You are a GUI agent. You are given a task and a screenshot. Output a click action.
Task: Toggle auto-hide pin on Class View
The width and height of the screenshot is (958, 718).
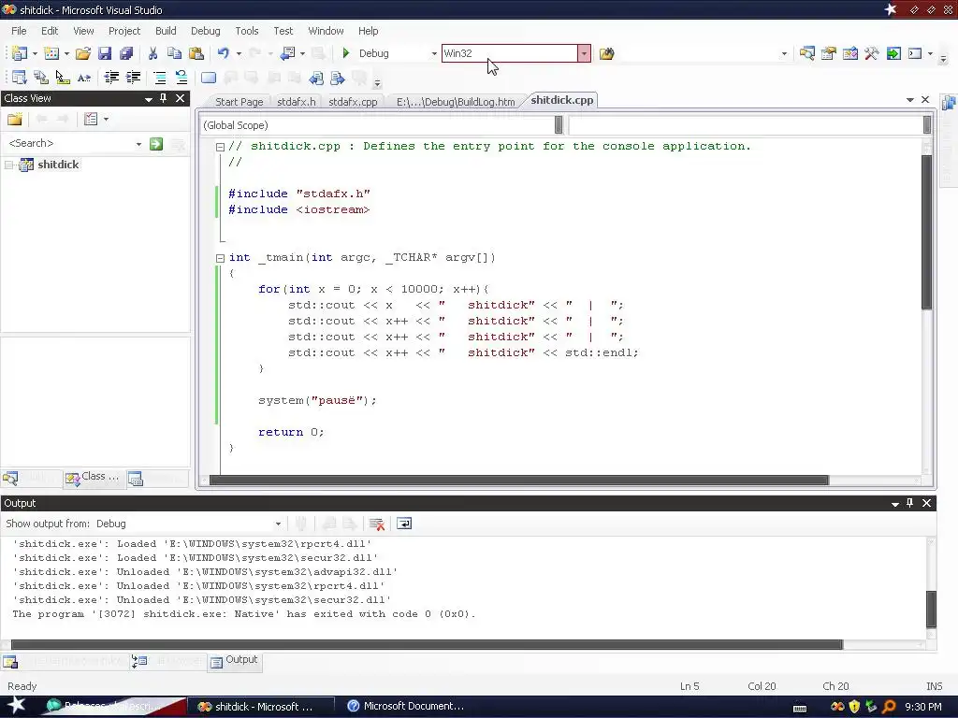click(164, 98)
